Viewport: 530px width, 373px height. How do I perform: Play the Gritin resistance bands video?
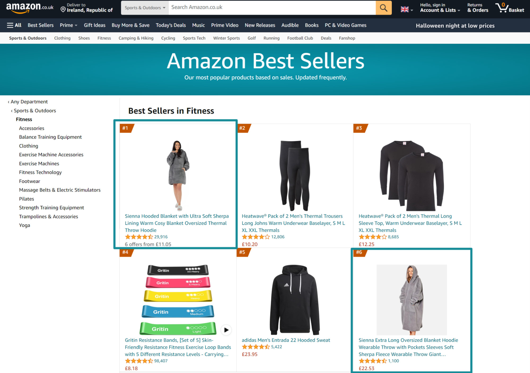coord(226,330)
